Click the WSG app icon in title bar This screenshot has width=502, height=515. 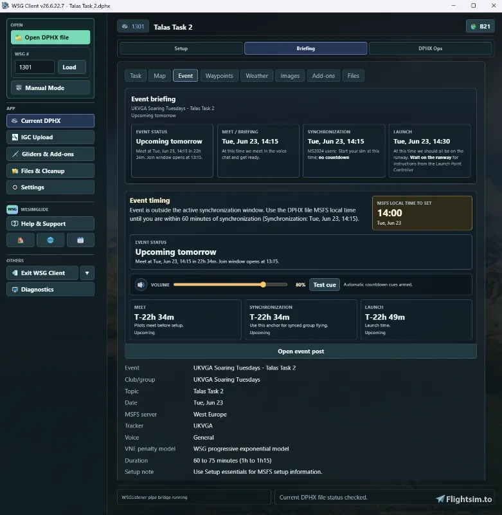(x=5, y=6)
